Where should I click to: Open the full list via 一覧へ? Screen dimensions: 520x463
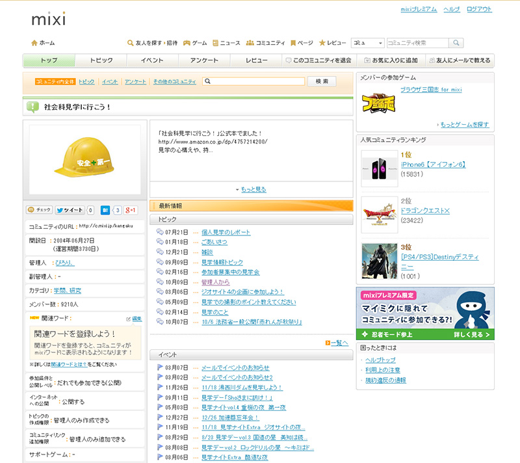pos(339,343)
